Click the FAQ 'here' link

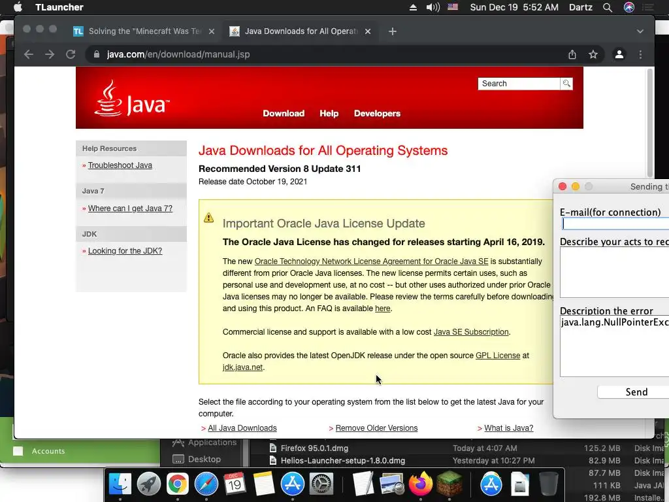(x=383, y=309)
